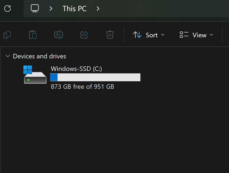Click the Paste clipboard icon
The image size is (229, 173).
(x=33, y=35)
